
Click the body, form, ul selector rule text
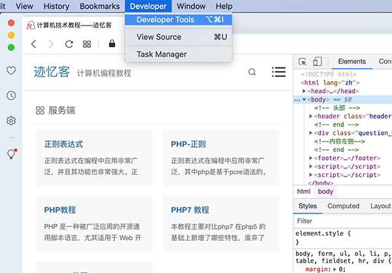click(x=344, y=257)
